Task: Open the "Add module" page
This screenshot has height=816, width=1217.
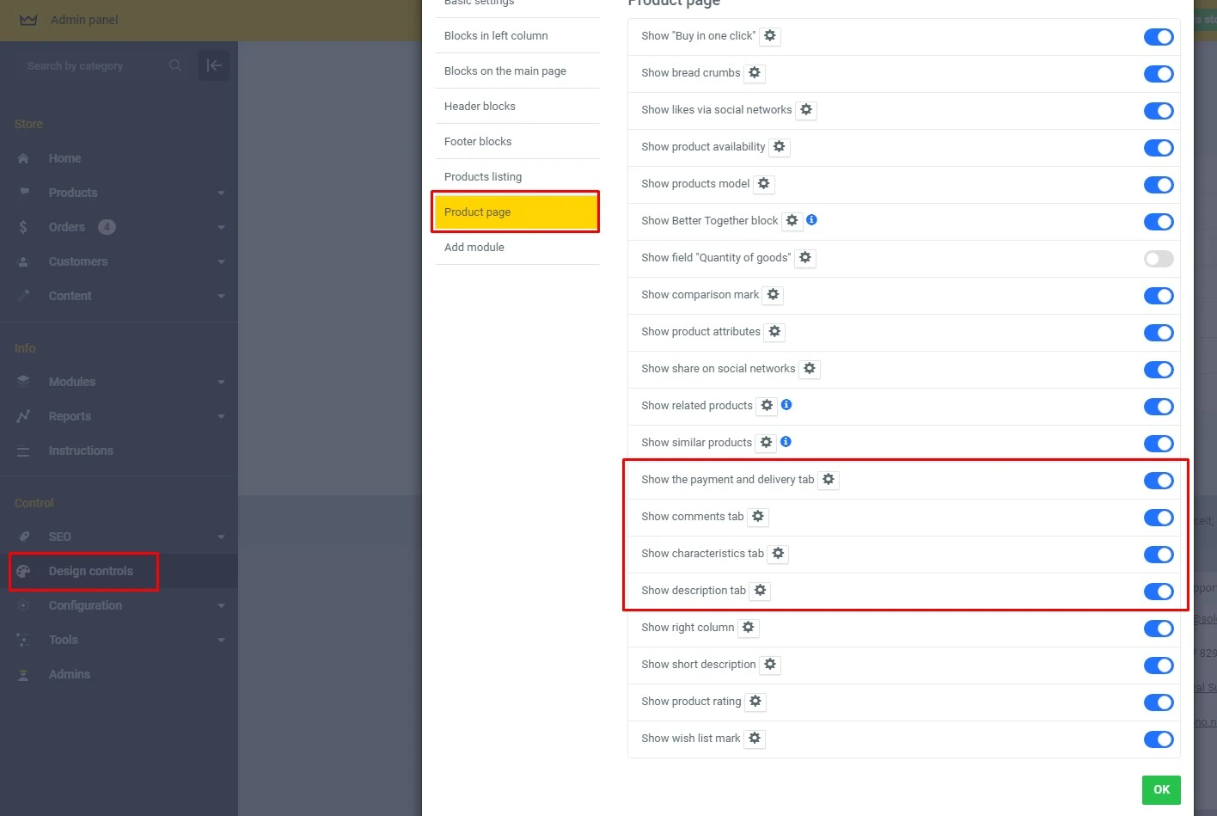Action: tap(474, 247)
